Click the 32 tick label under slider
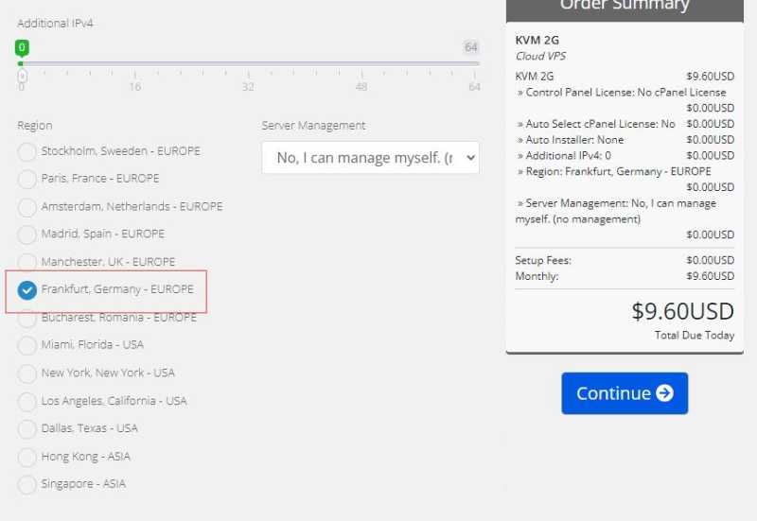 pos(248,87)
